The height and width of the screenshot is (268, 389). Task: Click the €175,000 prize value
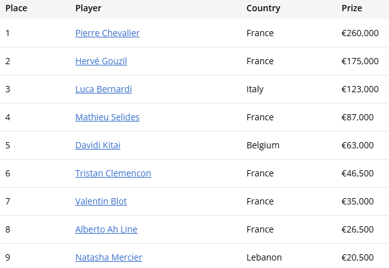(x=360, y=61)
